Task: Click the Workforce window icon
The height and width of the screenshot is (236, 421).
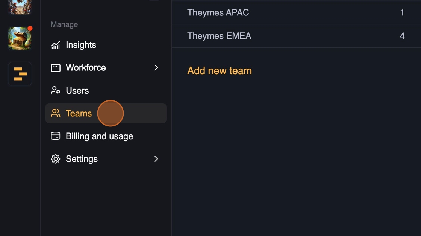Action: (56, 68)
